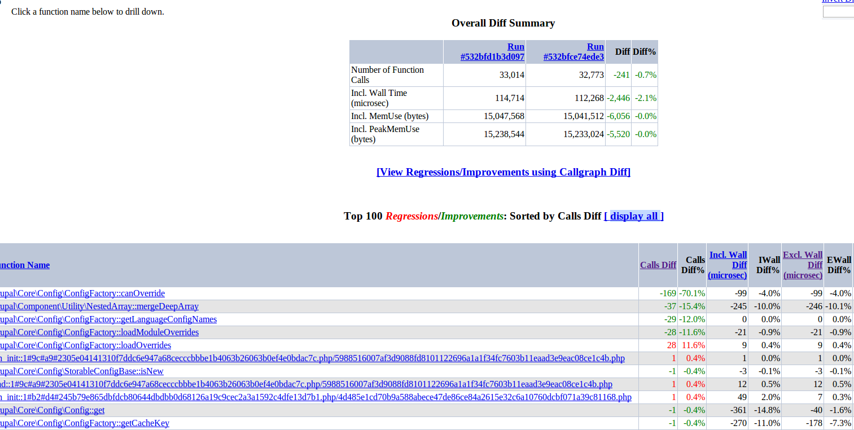Open Config::get function link
Screen dimensions: 854x430
[x=52, y=410]
